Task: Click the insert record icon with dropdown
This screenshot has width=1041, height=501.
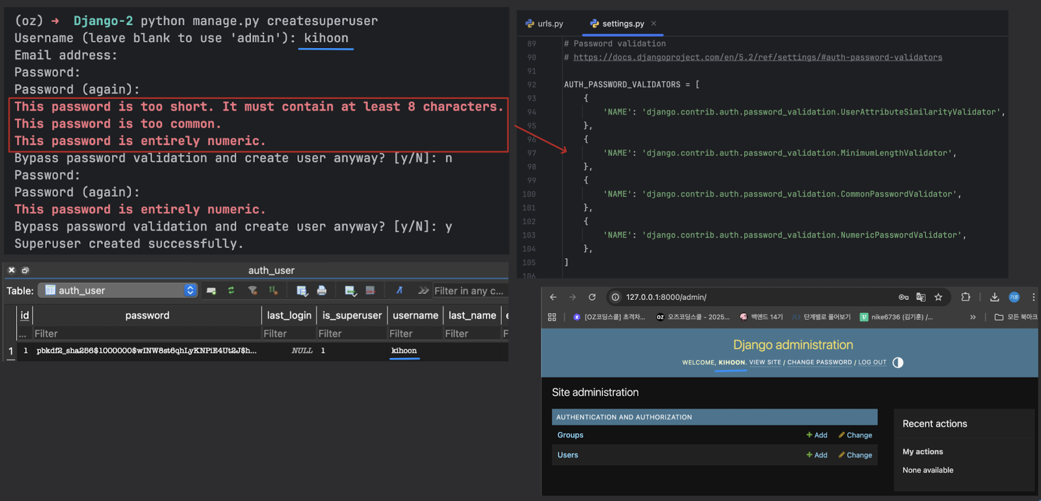Action: [350, 290]
